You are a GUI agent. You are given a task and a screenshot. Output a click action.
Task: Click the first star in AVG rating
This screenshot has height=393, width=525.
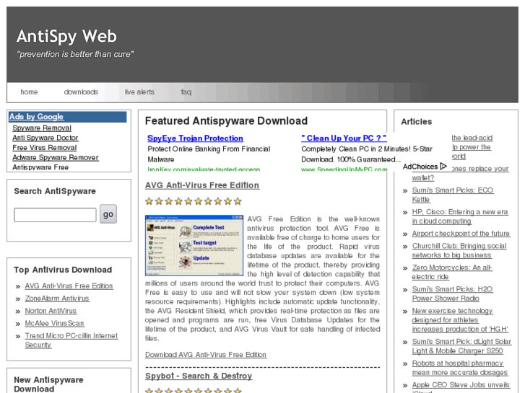(149, 201)
